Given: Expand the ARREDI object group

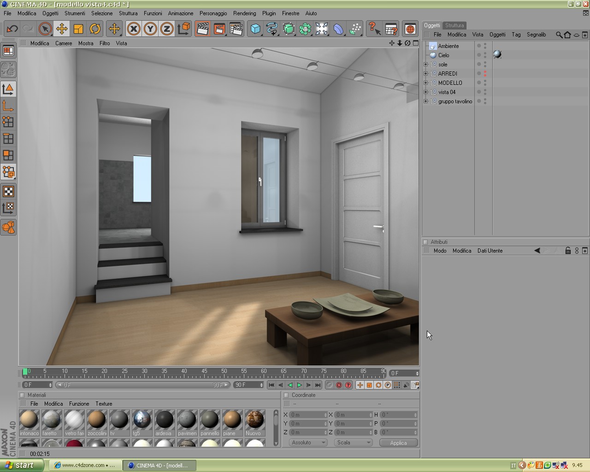Looking at the screenshot, I should [426, 74].
